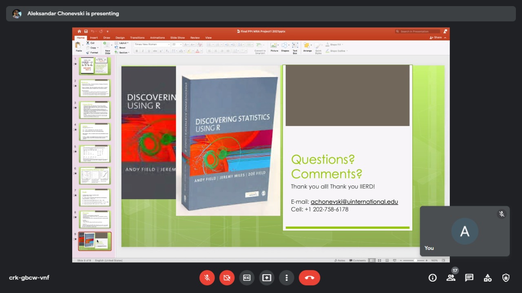Open the Quick Styles gallery
Viewport: 522px width, 293px height.
[318, 48]
